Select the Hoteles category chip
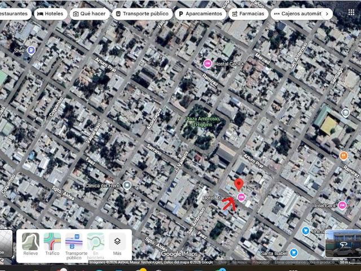This screenshot has height=271, width=361. click(x=51, y=14)
